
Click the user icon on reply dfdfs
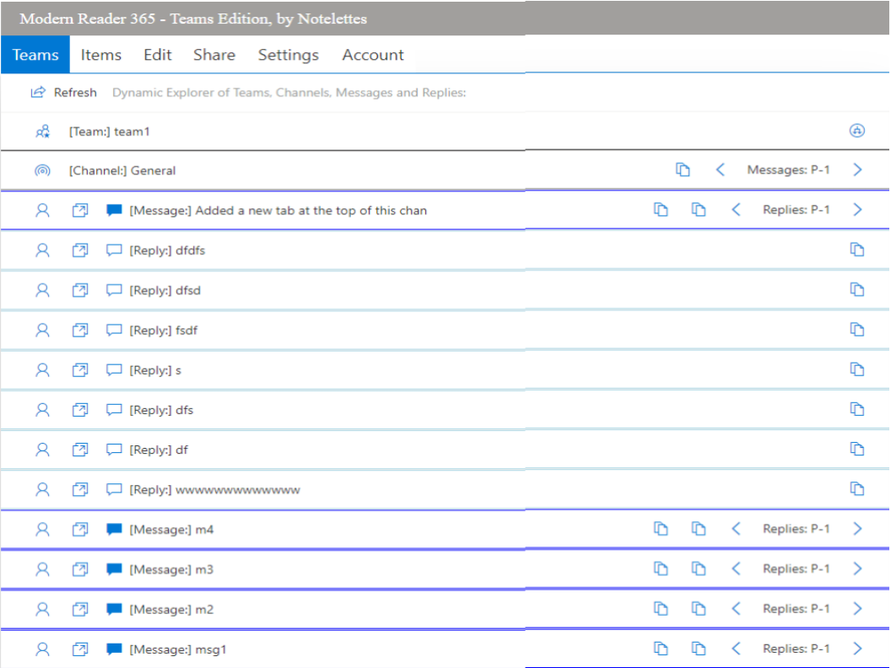43,250
